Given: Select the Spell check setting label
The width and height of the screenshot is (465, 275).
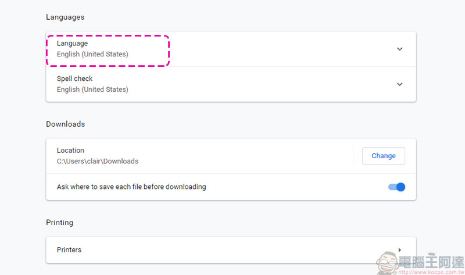Looking at the screenshot, I should coord(75,78).
